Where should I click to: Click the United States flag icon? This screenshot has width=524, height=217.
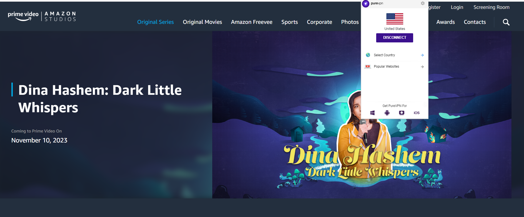coord(395,19)
